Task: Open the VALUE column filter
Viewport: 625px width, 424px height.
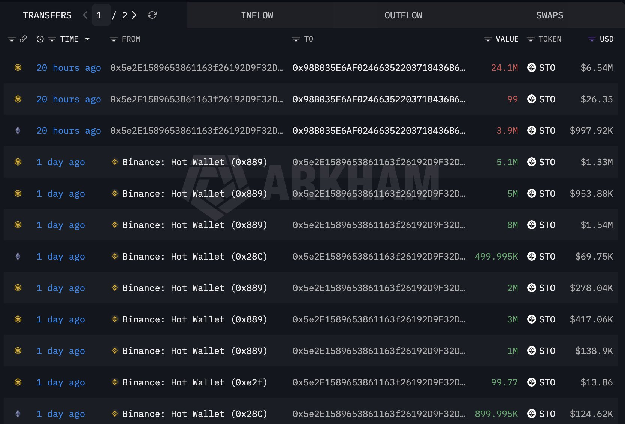Action: (x=487, y=39)
